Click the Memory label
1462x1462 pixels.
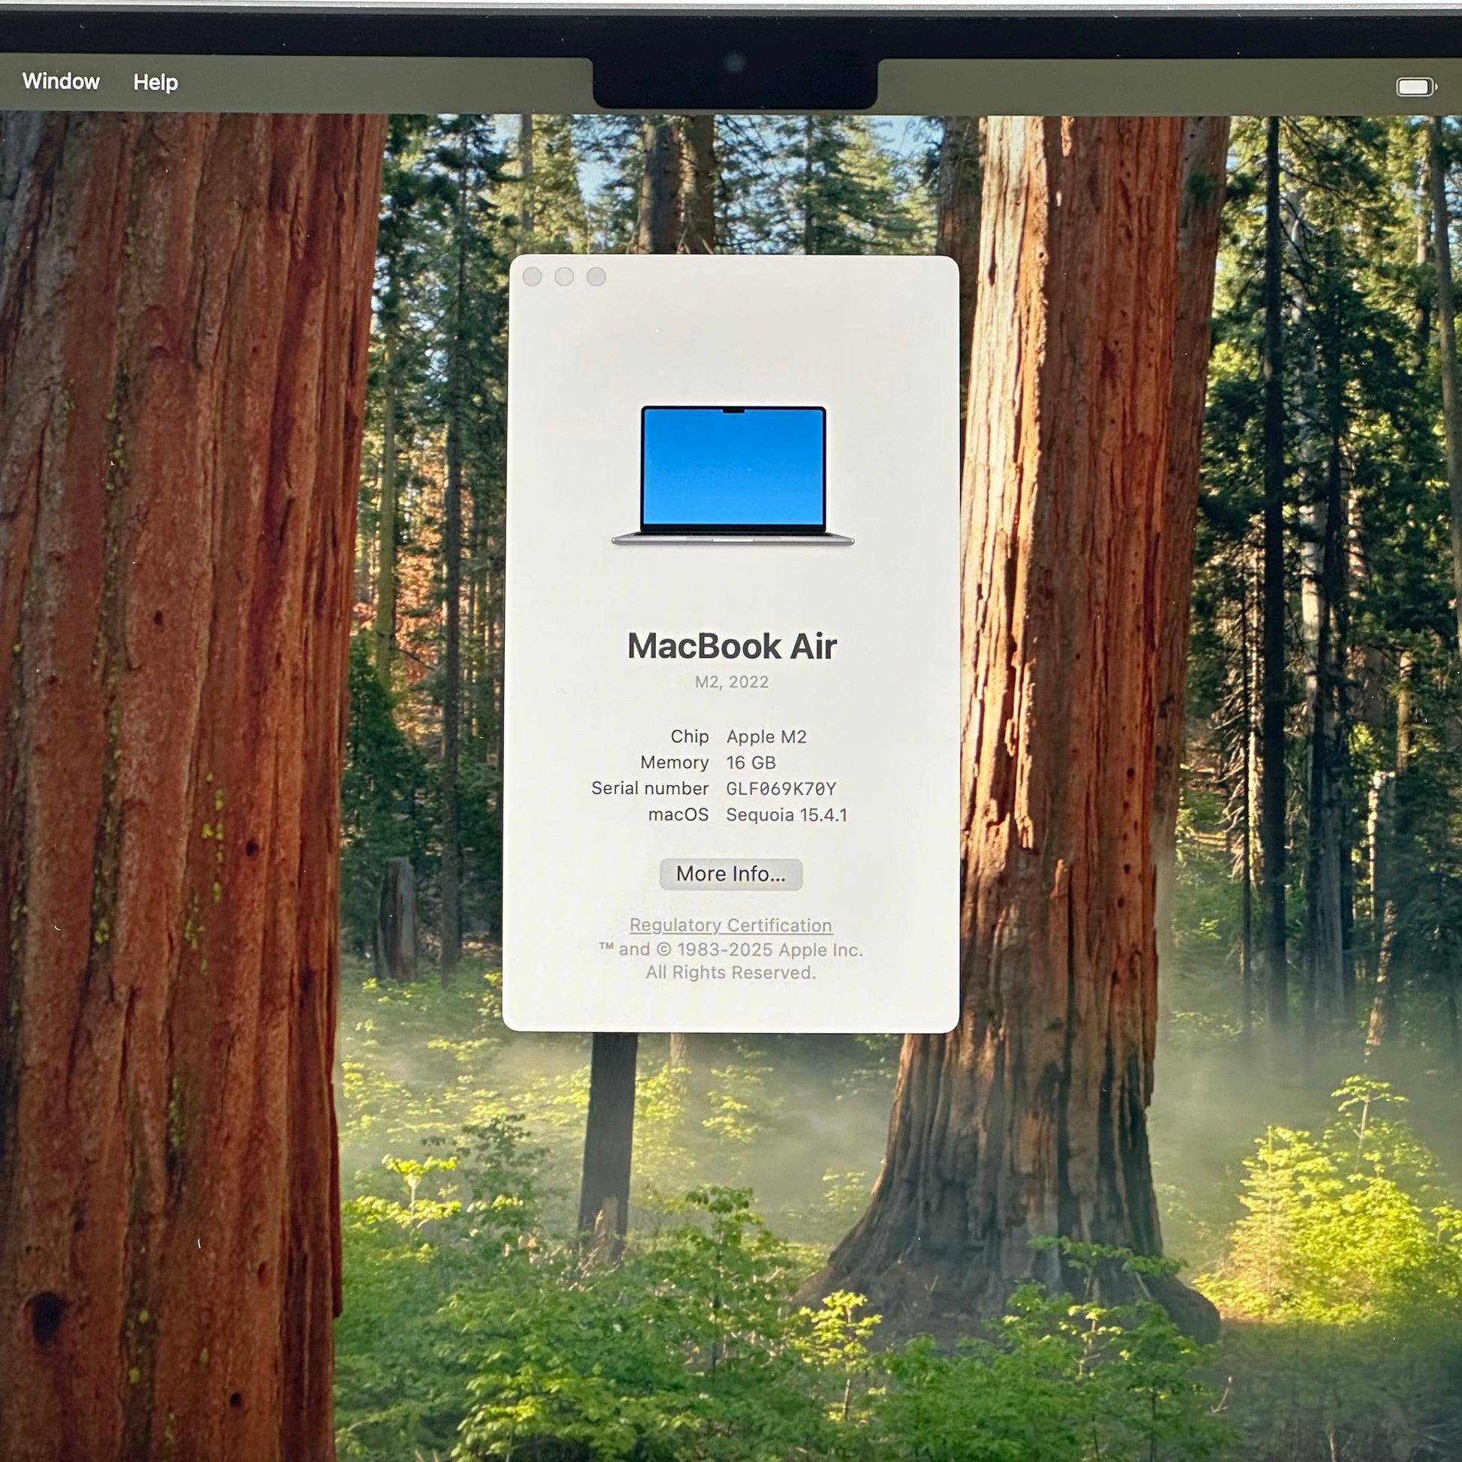(674, 762)
